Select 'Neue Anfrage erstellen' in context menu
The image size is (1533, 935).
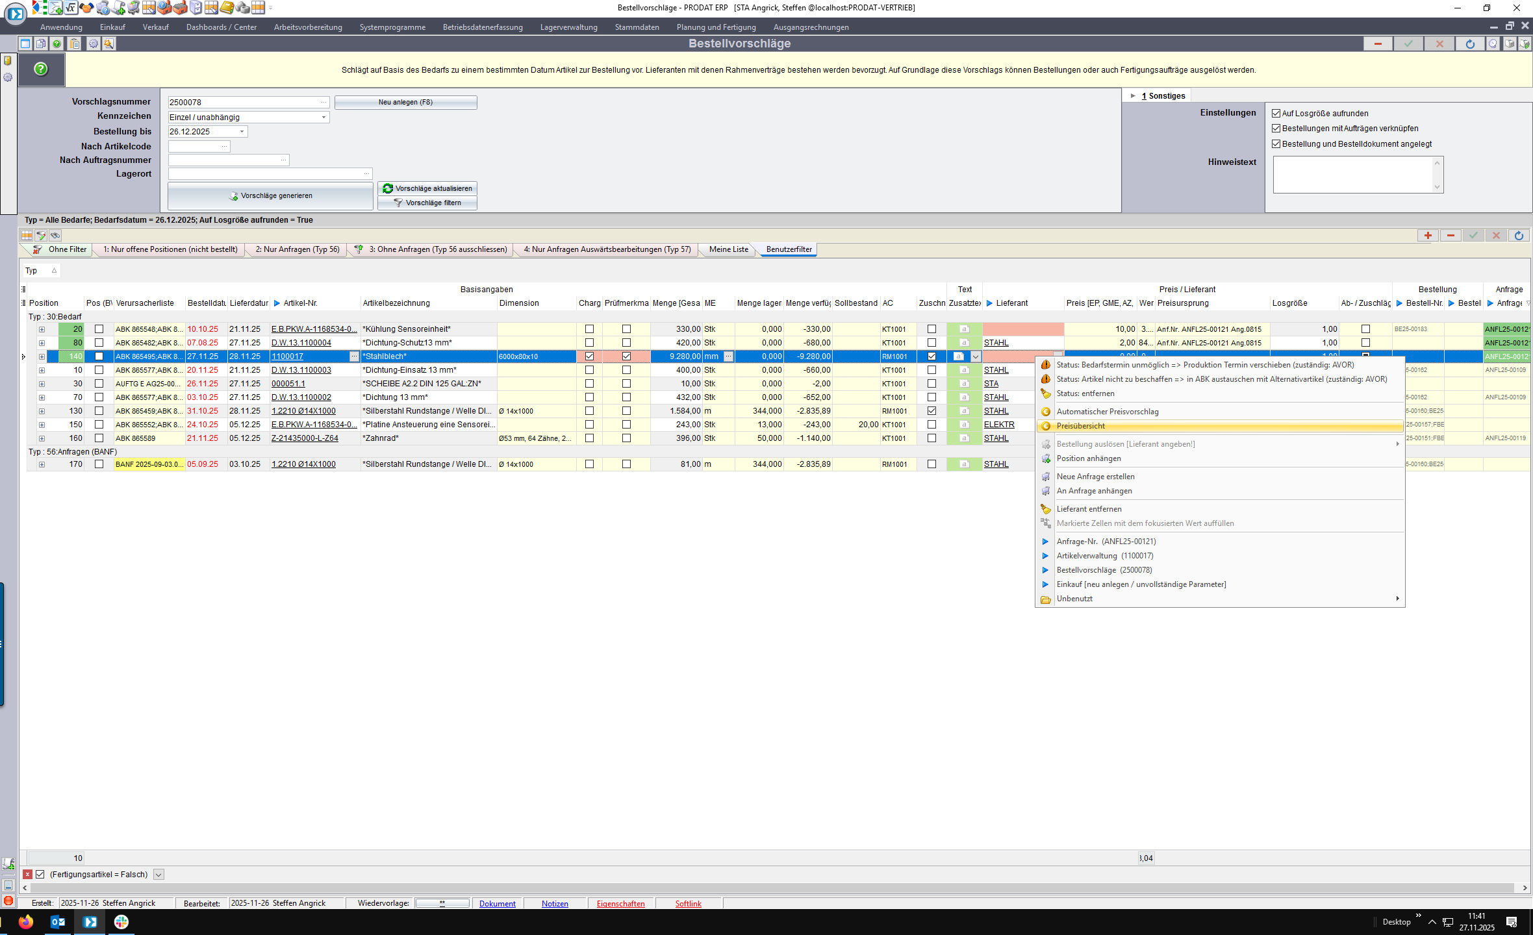tap(1095, 477)
